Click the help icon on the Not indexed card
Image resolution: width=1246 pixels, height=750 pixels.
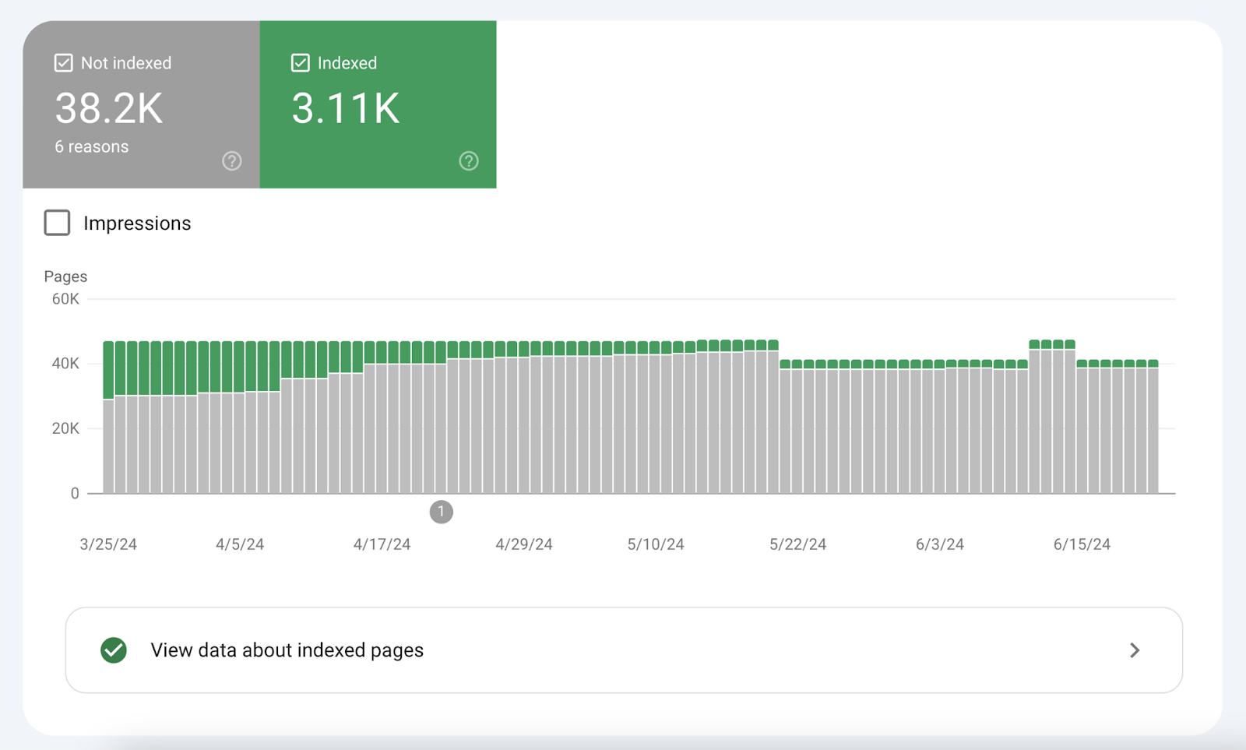[x=231, y=161]
